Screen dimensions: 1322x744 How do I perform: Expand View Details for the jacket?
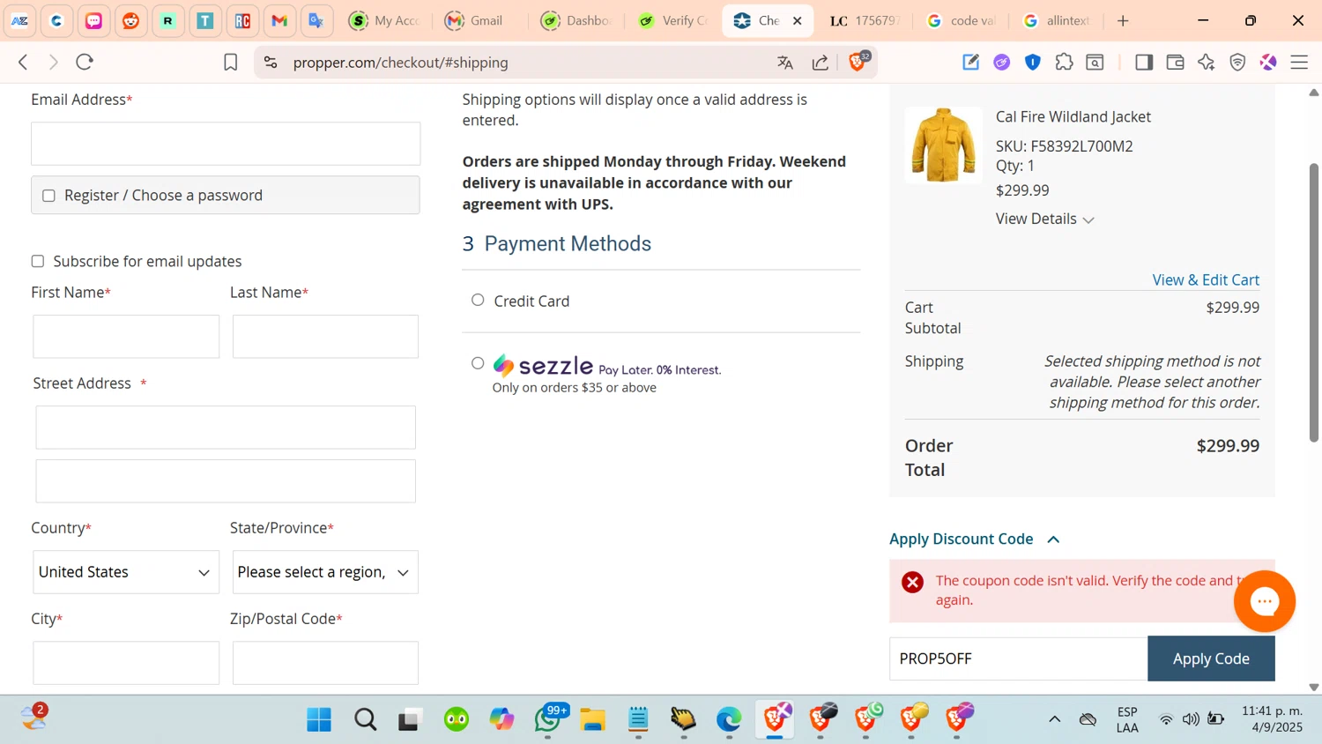(x=1045, y=219)
